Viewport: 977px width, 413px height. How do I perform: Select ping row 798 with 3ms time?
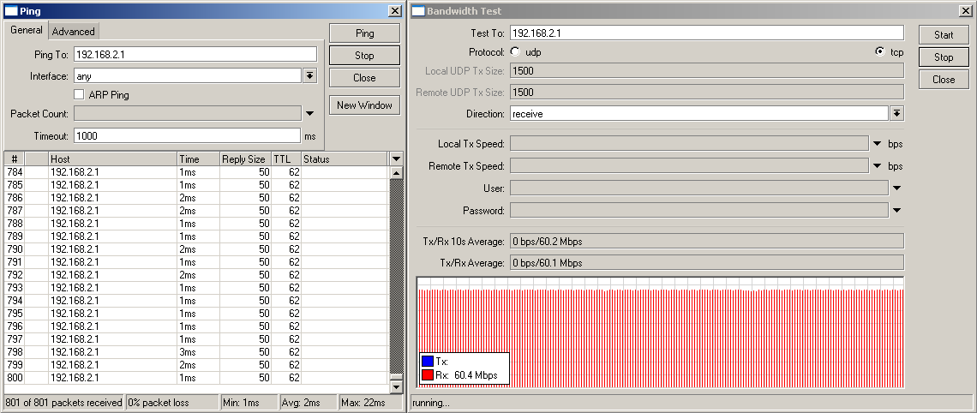click(x=196, y=352)
